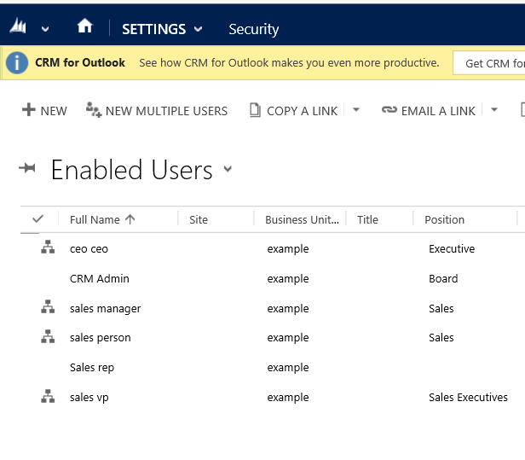Click the CRM for Outlook banner title
Image resolution: width=525 pixels, height=460 pixels.
coord(80,62)
